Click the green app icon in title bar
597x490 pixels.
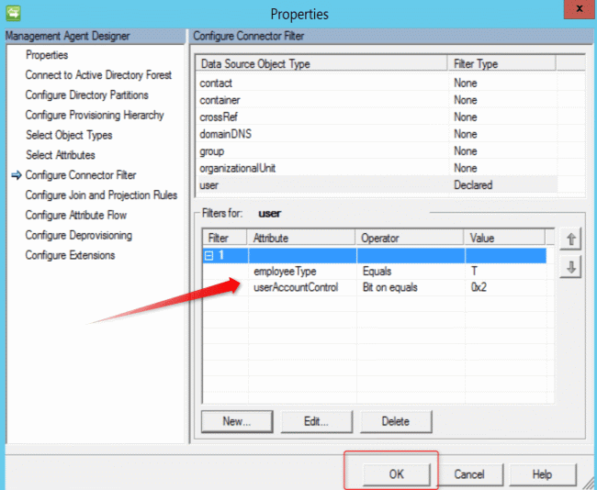14,14
